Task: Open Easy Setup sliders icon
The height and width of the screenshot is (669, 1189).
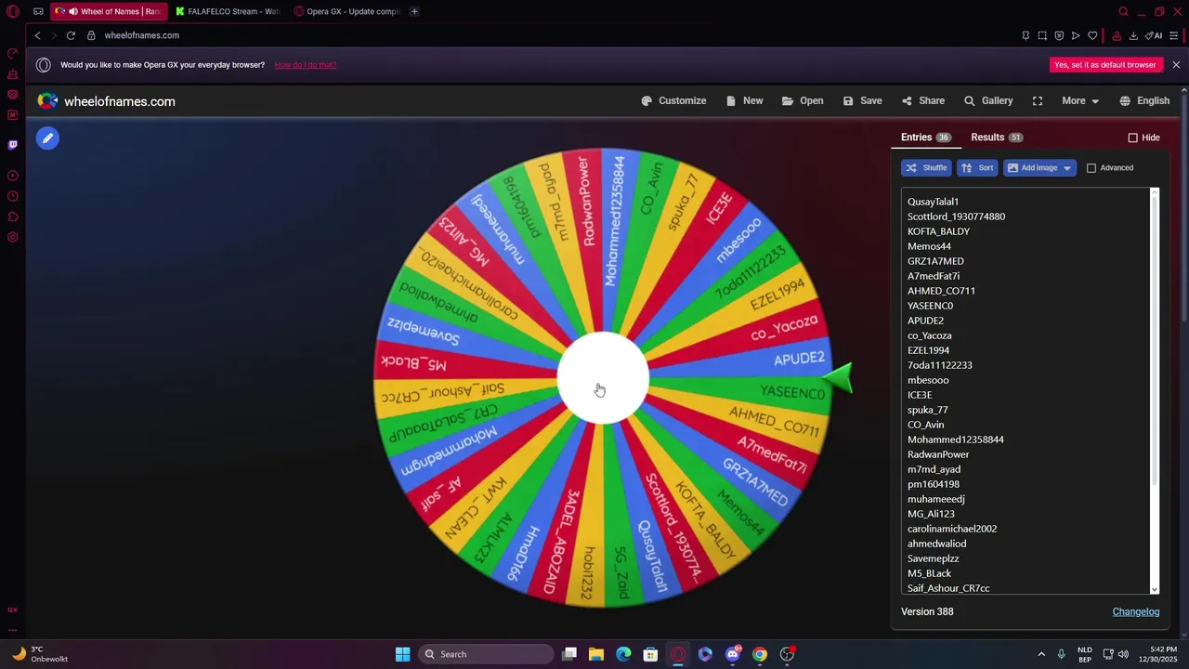Action: [x=1175, y=35]
